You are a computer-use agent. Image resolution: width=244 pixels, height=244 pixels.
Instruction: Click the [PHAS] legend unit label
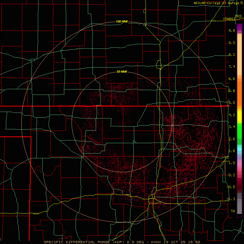click(x=229, y=19)
